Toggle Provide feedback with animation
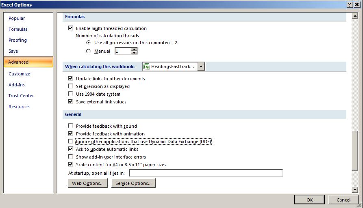Viewport: 363px width, 208px height. click(x=70, y=134)
